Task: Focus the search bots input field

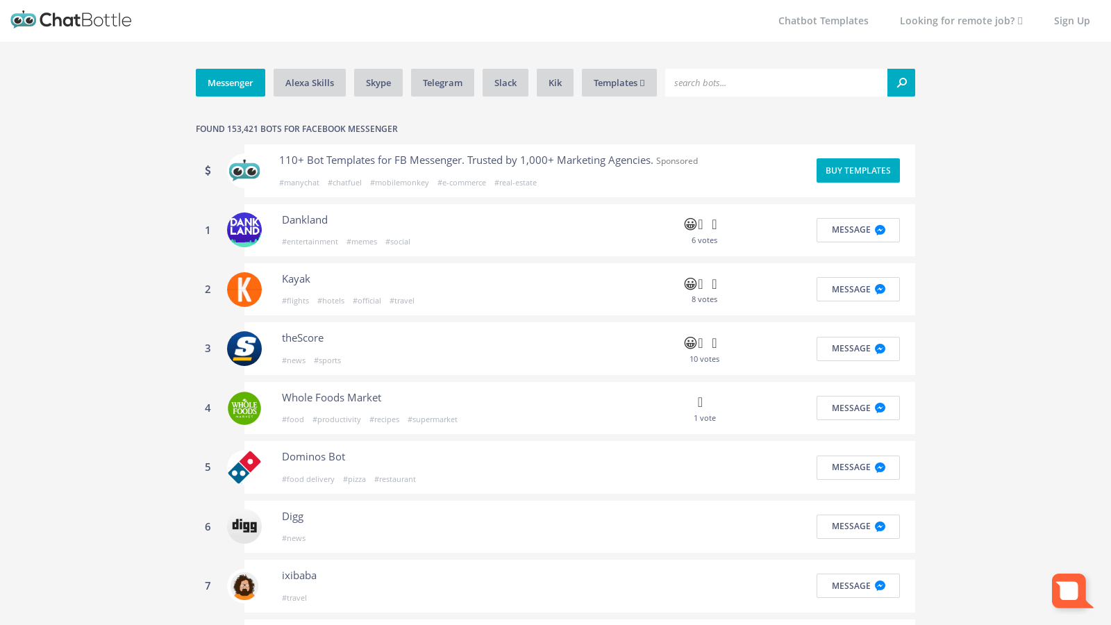Action: pyautogui.click(x=776, y=83)
